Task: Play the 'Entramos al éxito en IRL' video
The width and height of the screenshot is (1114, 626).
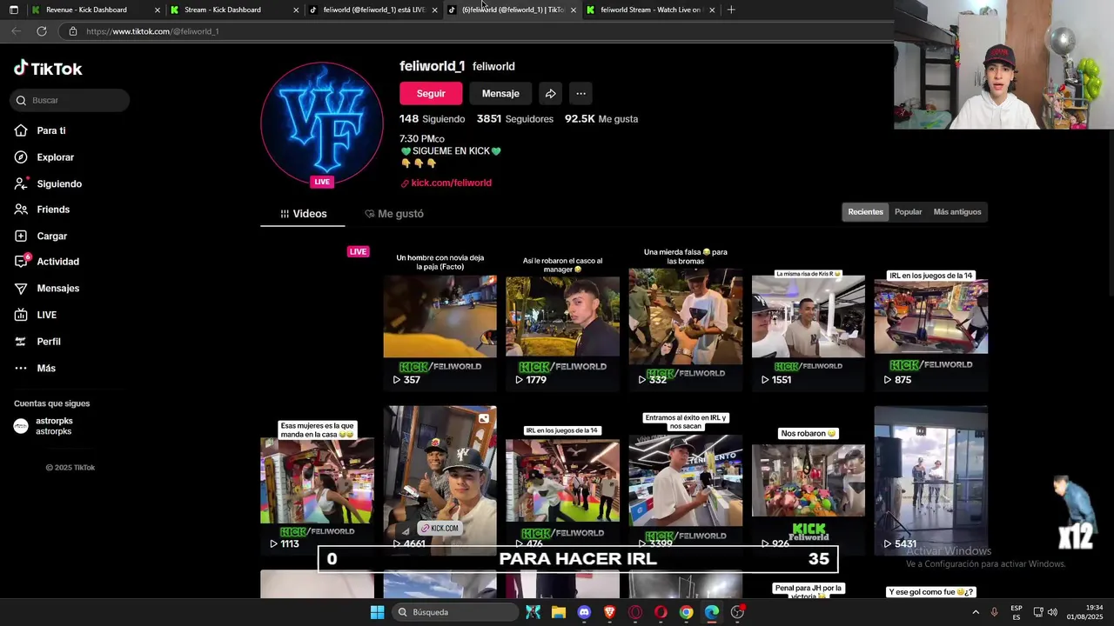Action: click(685, 480)
